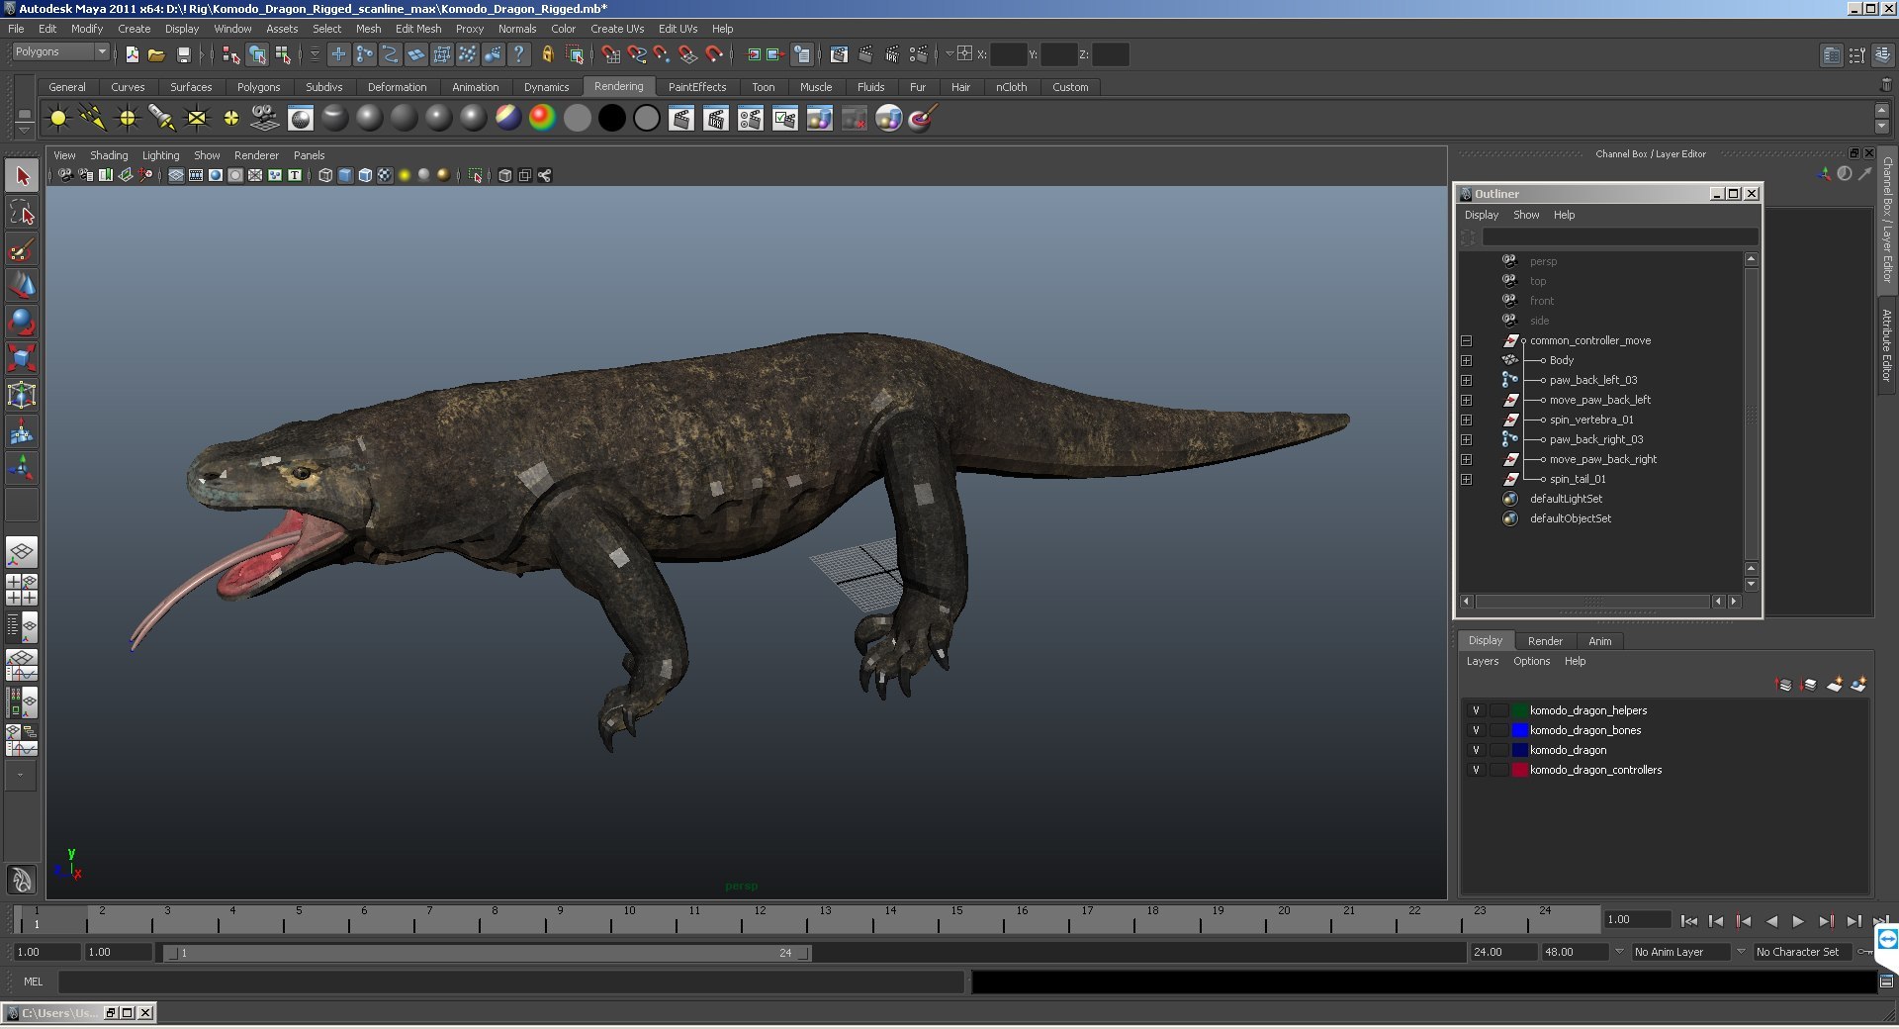Viewport: 1899px width, 1029px height.
Task: Toggle visibility of komodo_dragon_controllers layer
Action: (1476, 770)
